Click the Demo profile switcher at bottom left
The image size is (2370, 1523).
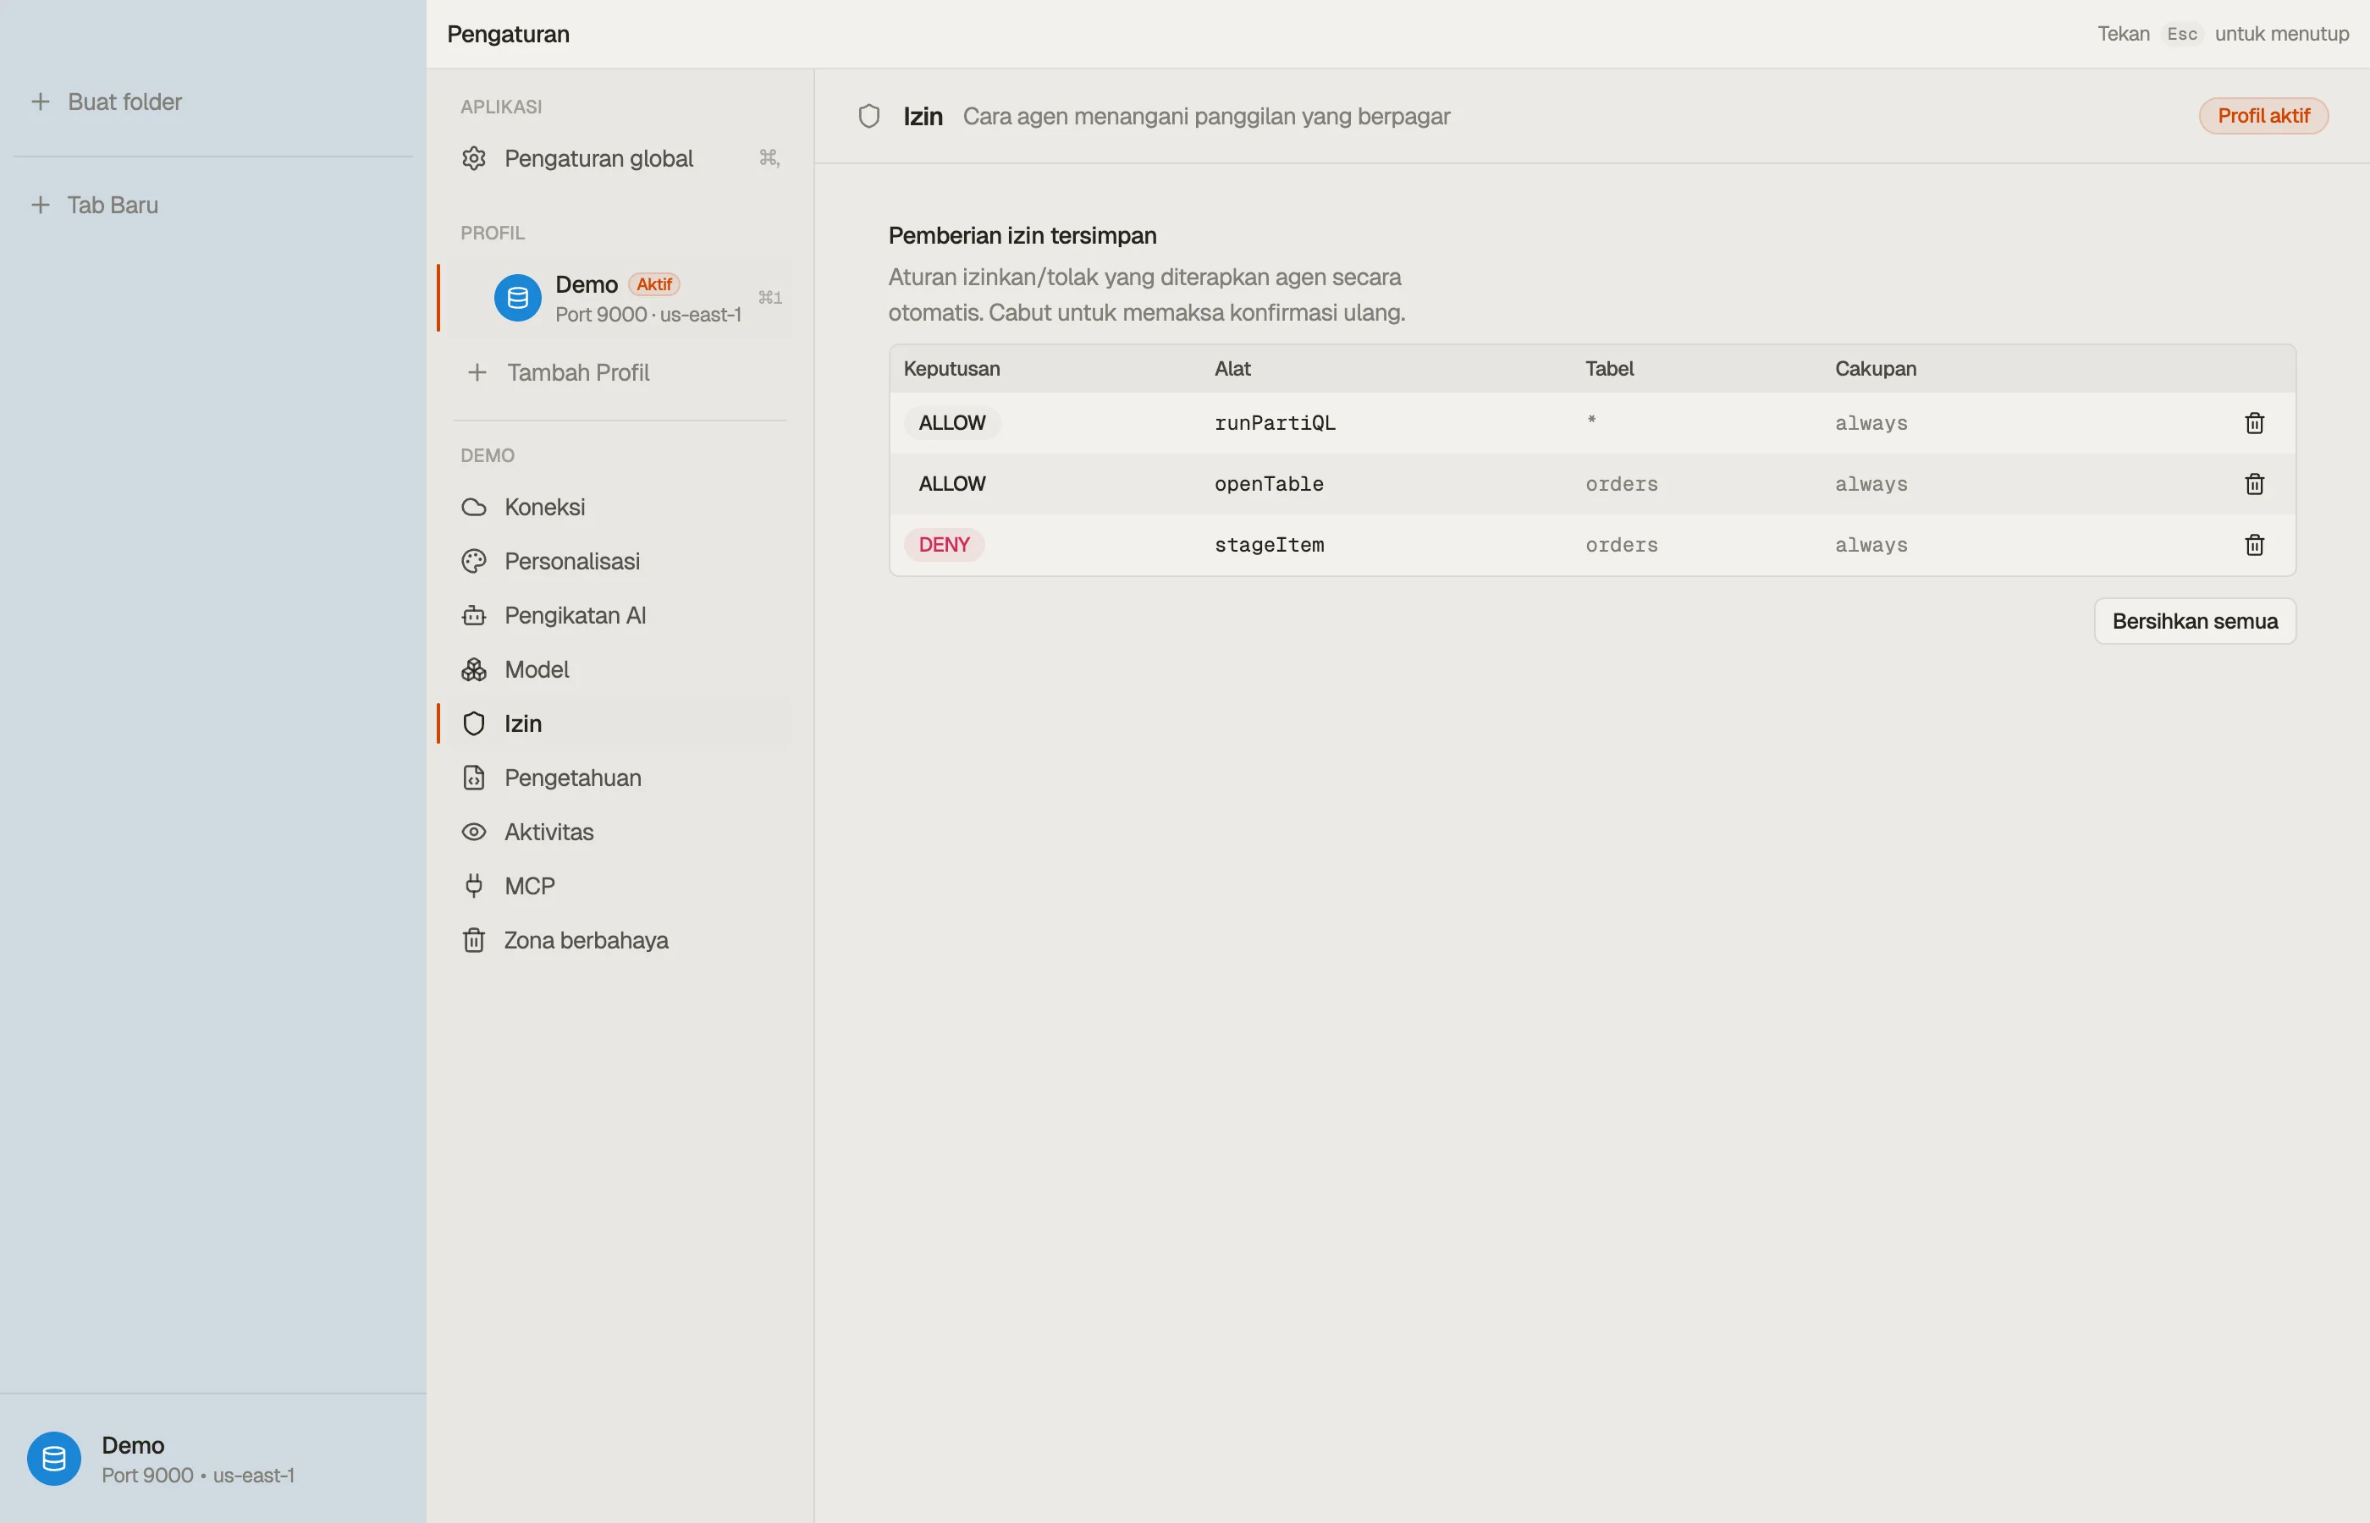[x=212, y=1459]
